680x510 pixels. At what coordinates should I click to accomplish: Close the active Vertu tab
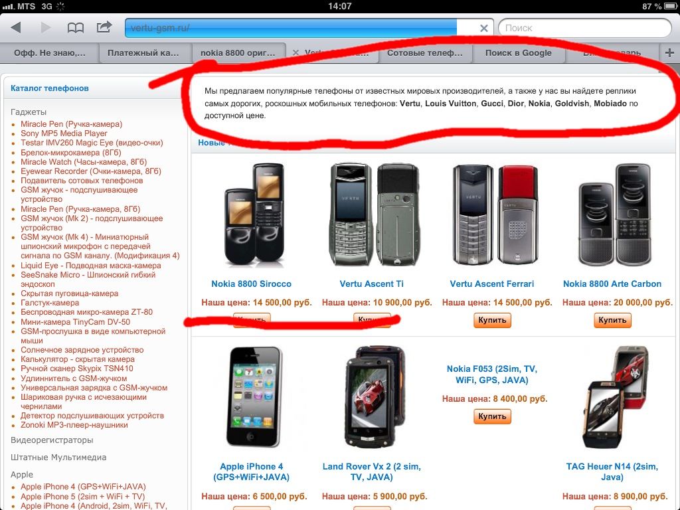pos(296,52)
